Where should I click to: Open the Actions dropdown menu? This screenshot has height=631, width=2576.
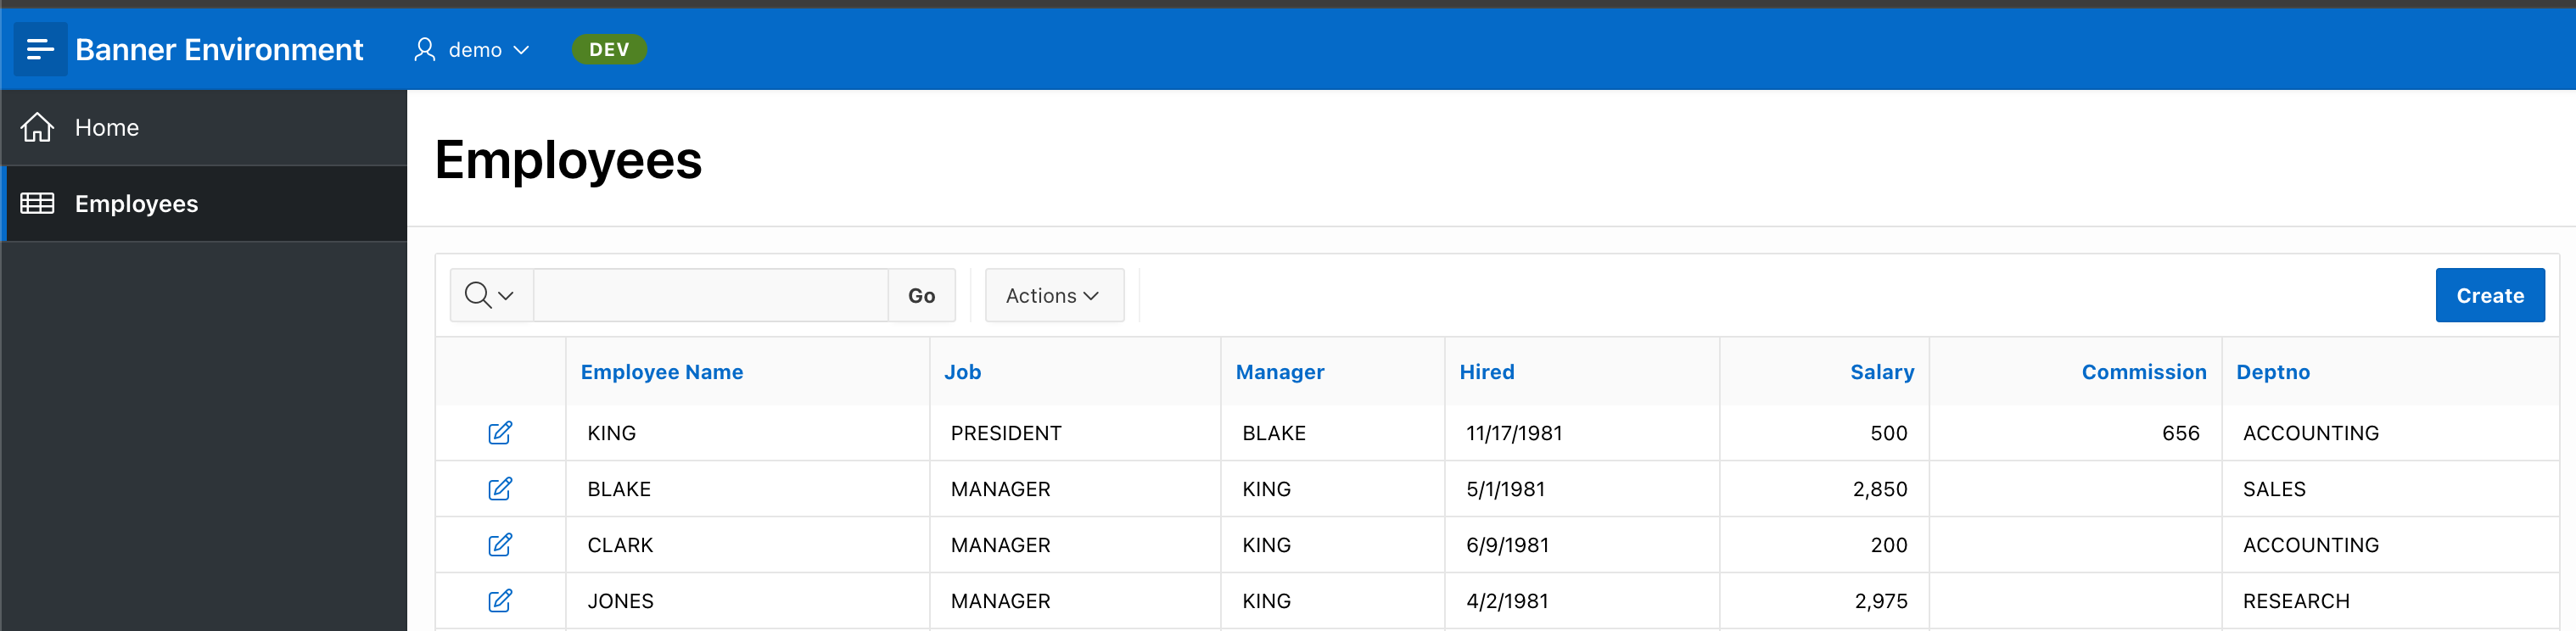point(1054,295)
